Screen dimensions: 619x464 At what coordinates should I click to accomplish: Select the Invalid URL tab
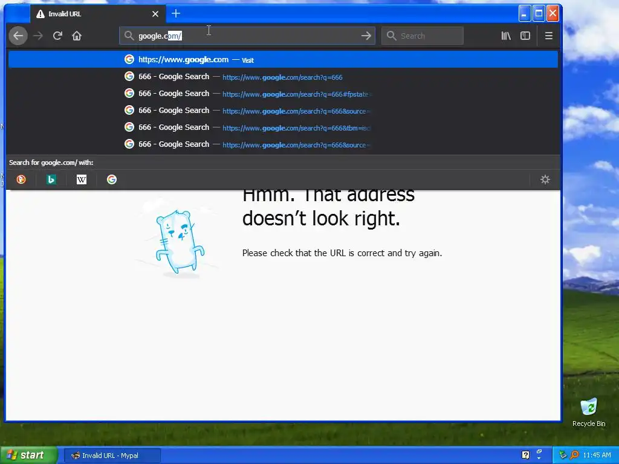97,14
